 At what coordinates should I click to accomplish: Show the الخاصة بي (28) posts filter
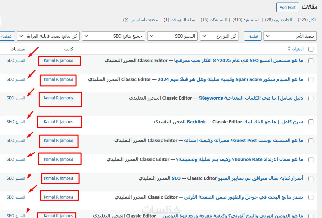278,20
